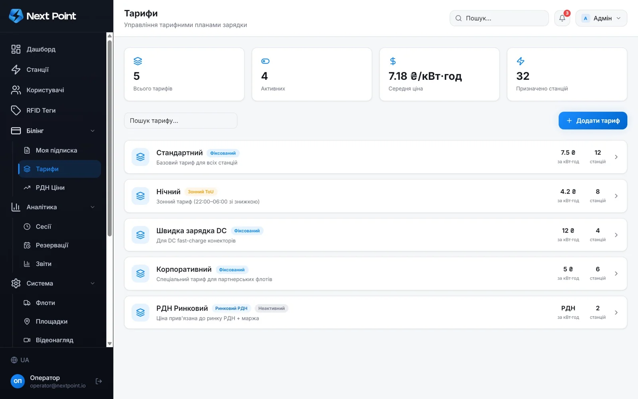Click the Next Point logo icon
638x399 pixels.
[x=16, y=16]
